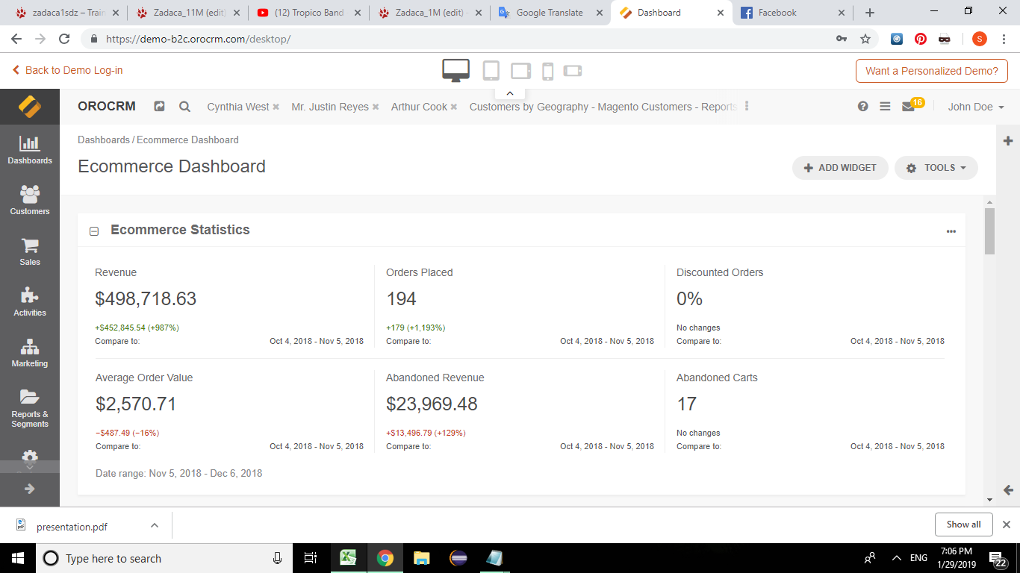Expand the John Doe user menu
Screen dimensions: 1020x573
(975, 107)
